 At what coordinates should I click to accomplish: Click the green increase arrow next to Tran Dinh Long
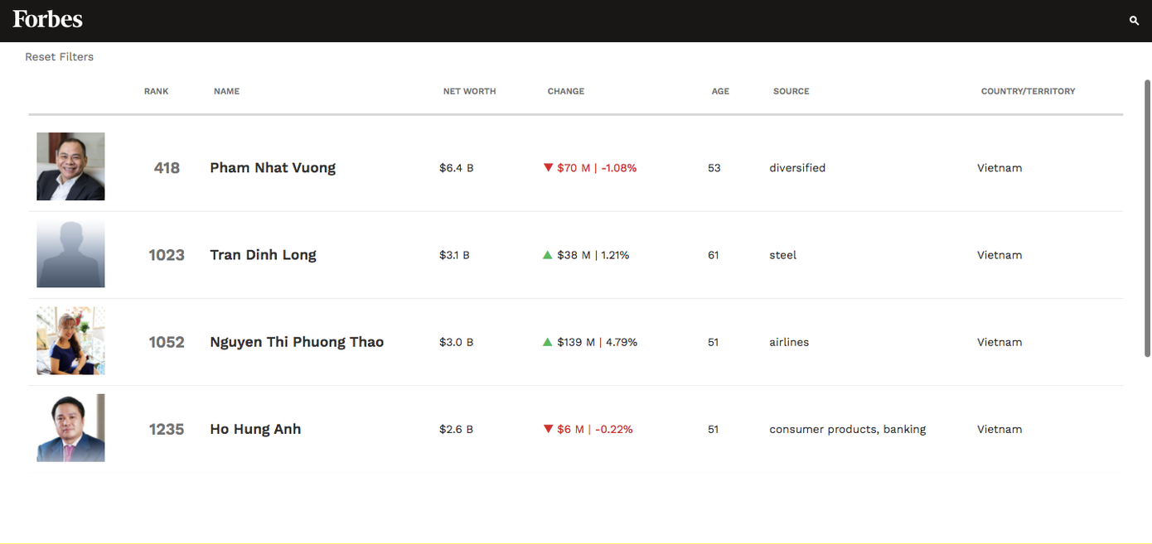[x=547, y=255]
